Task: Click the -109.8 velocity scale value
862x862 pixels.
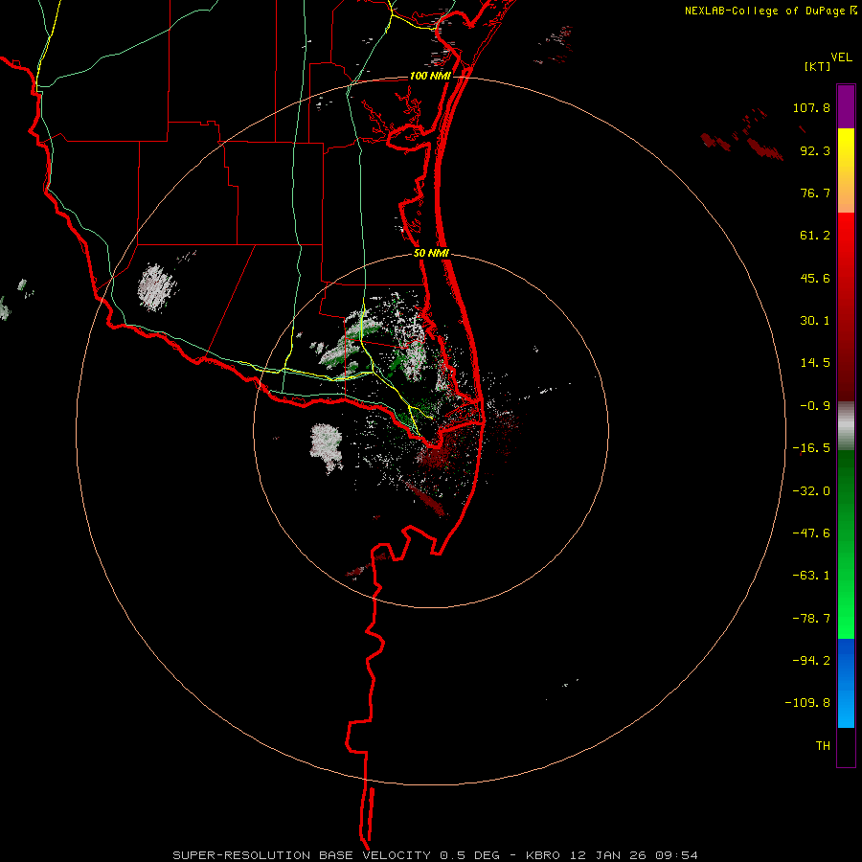Action: click(807, 703)
